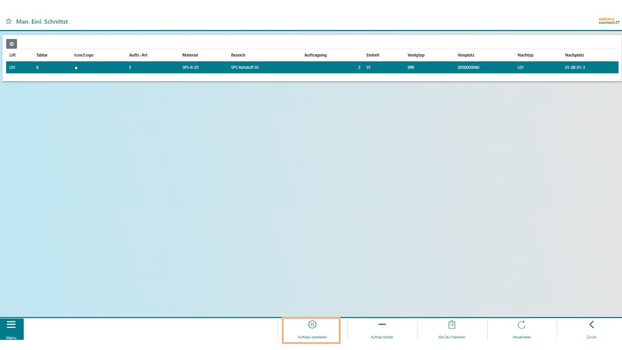The width and height of the screenshot is (622, 350).
Task: Select the Vonplatz column header
Action: [x=466, y=55]
